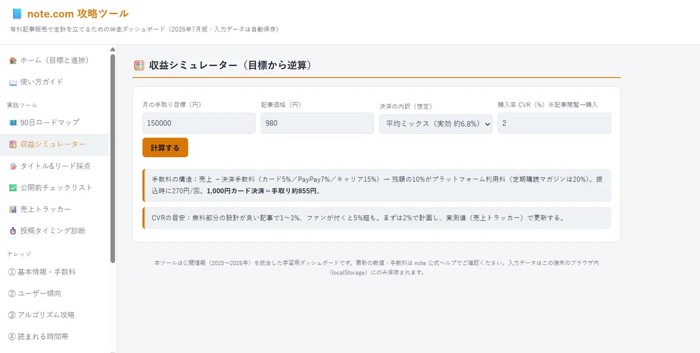The height and width of the screenshot is (353, 700).
Task: Open 売上トラッカー
Action: click(x=54, y=209)
